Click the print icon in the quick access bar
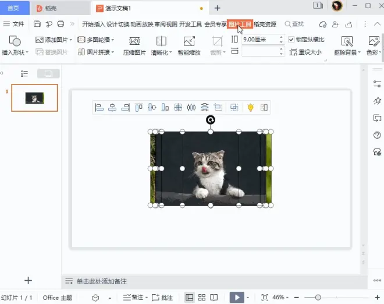This screenshot has height=304, width=384. click(61, 24)
